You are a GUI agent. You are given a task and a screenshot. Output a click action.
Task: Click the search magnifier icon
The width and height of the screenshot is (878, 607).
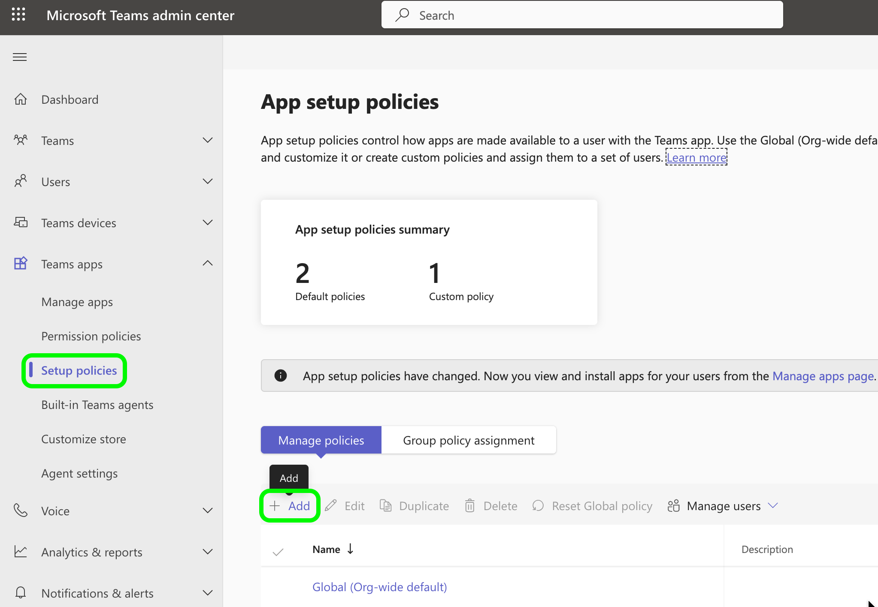click(x=402, y=15)
